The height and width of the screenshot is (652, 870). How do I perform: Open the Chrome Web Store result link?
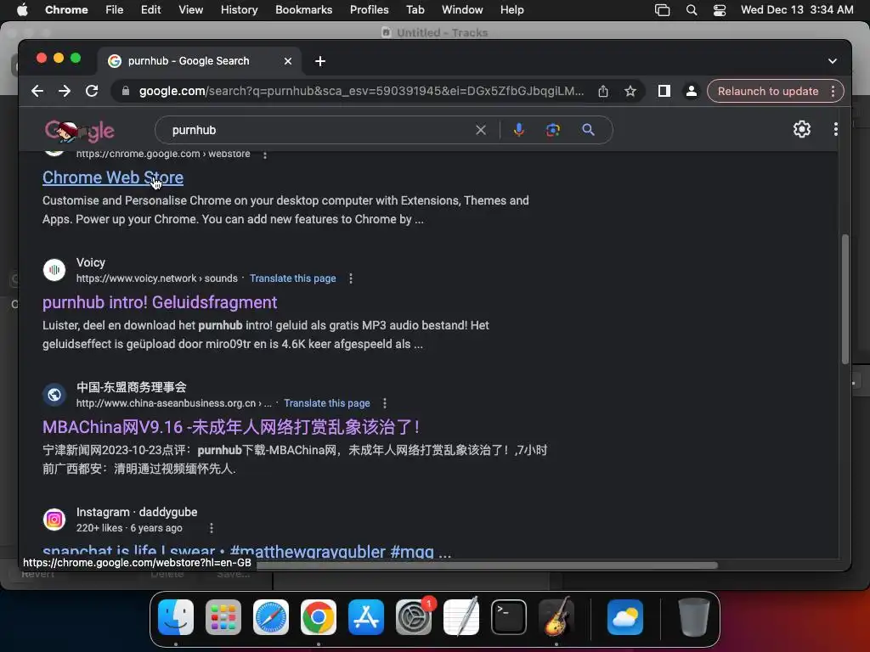click(113, 177)
